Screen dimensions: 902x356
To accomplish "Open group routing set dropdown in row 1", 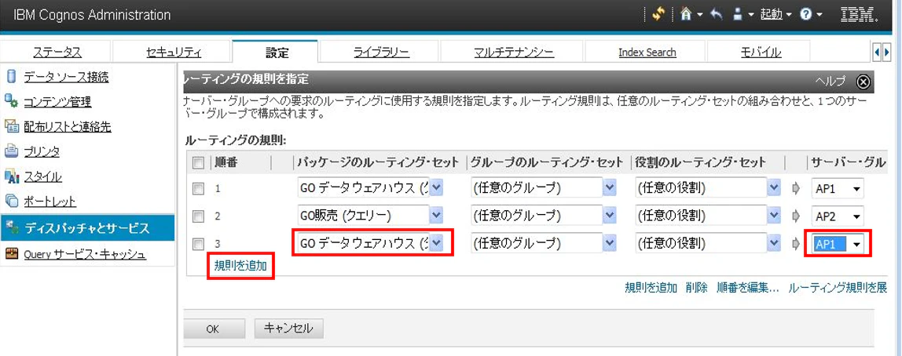I will pyautogui.click(x=609, y=187).
